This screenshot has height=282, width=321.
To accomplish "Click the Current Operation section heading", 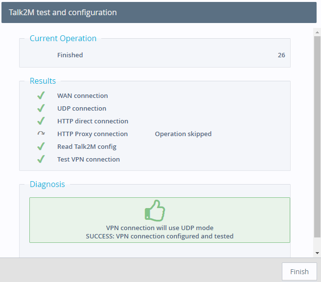I will pos(63,38).
